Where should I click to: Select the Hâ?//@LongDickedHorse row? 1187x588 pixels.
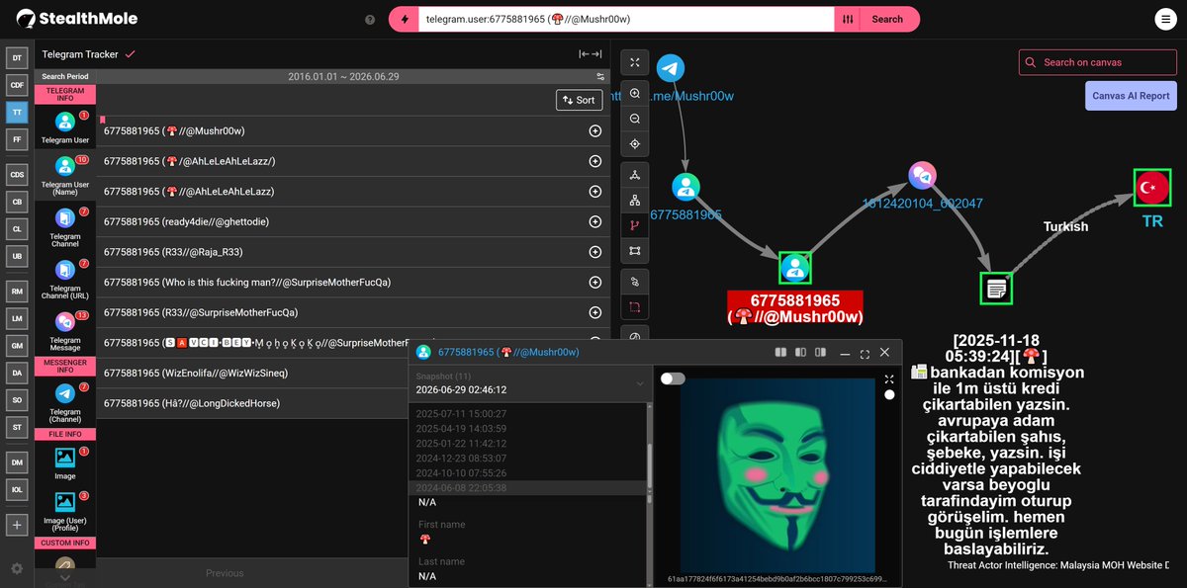252,403
